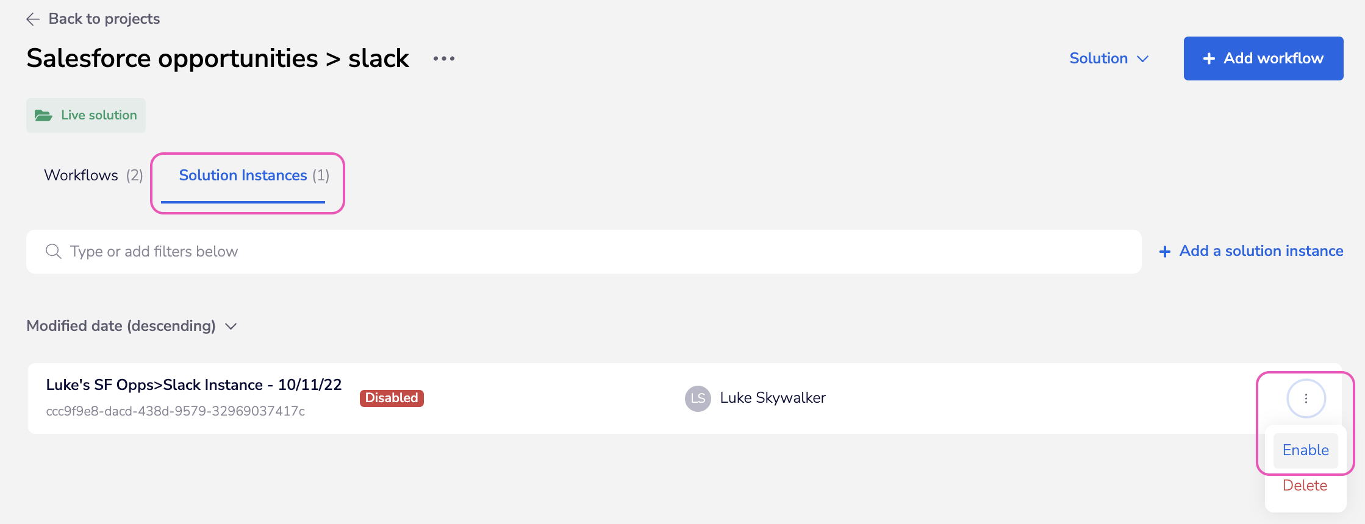Switch to the Workflows tab
This screenshot has height=524, width=1365.
pos(93,175)
